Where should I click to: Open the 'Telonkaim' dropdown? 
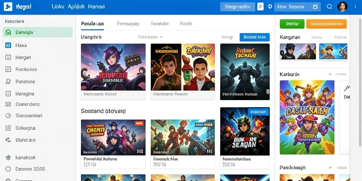coord(150,37)
